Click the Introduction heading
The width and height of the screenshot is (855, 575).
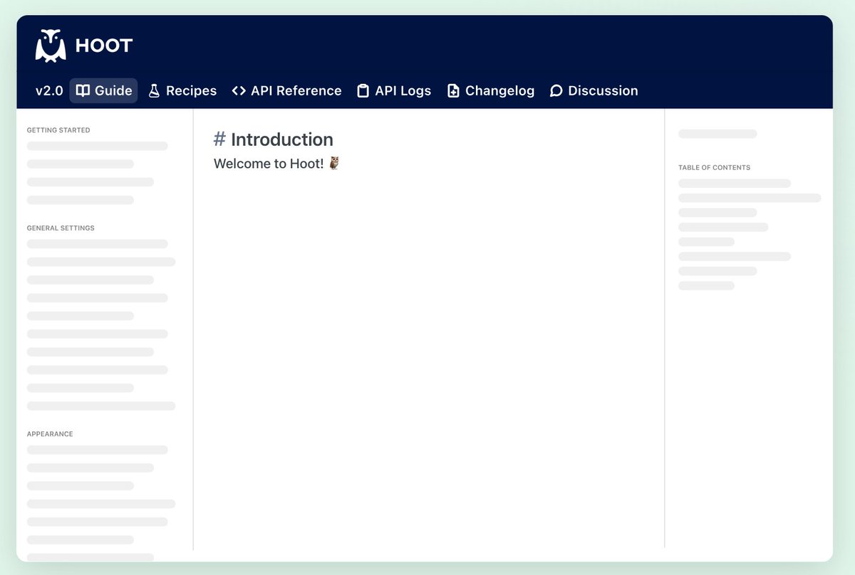[x=282, y=139]
